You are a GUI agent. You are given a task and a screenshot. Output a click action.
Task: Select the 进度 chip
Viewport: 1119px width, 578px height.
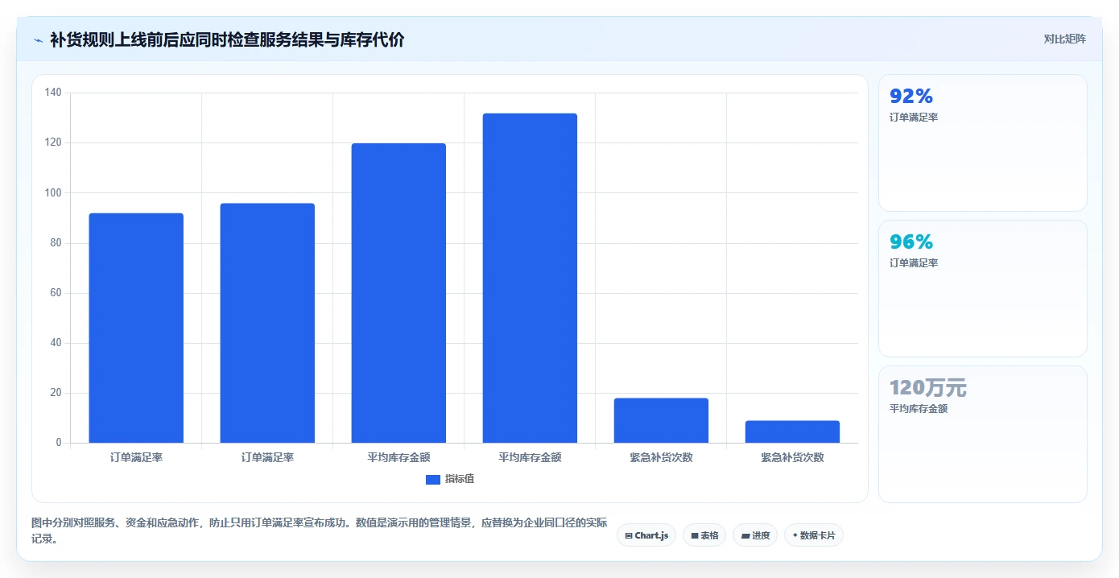coord(755,535)
